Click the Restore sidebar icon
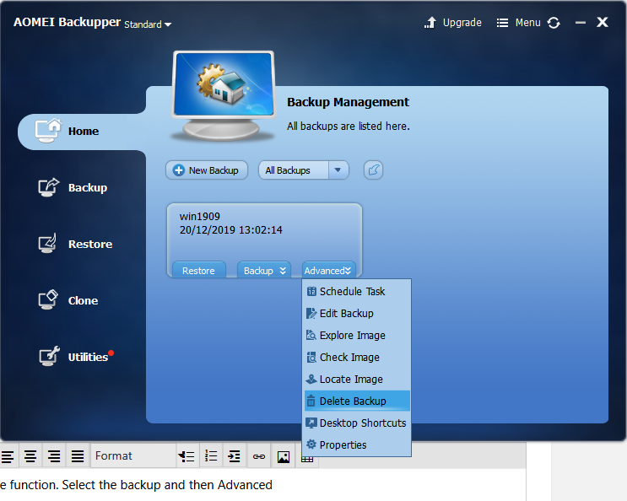This screenshot has width=627, height=501. point(47,243)
